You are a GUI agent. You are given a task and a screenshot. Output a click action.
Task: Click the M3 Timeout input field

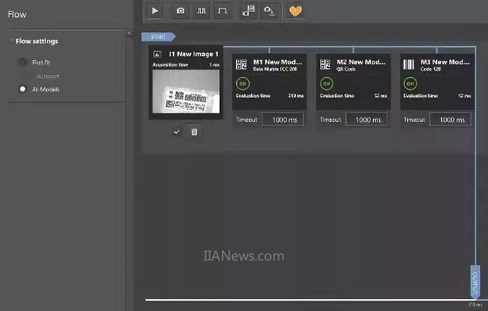coord(450,119)
